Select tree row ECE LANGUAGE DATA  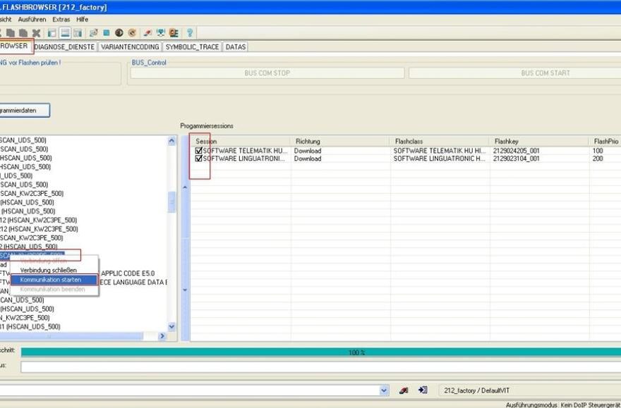pyautogui.click(x=133, y=282)
